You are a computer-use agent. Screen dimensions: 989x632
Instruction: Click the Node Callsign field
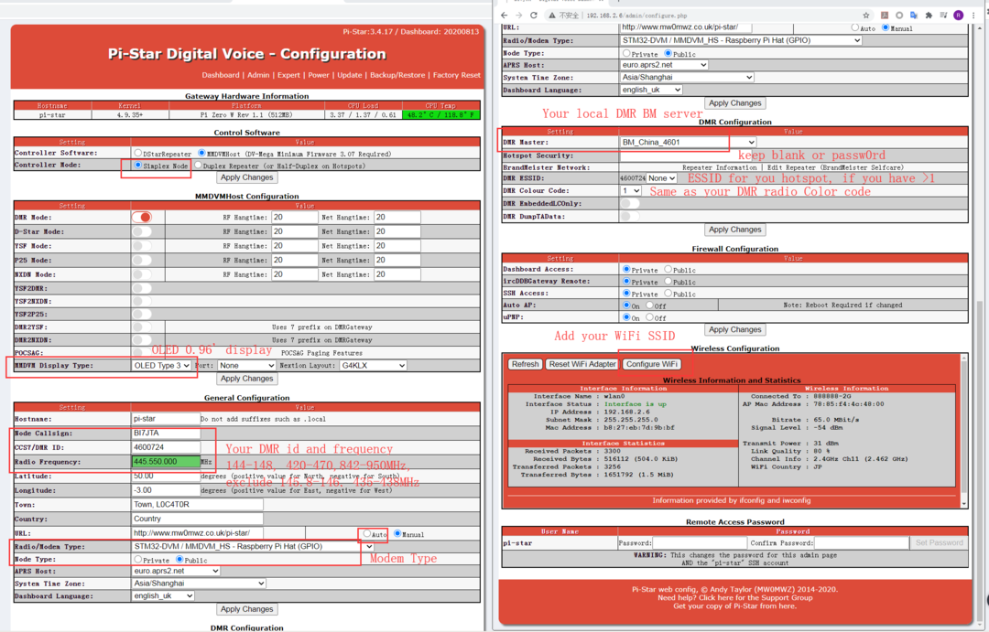click(x=166, y=434)
